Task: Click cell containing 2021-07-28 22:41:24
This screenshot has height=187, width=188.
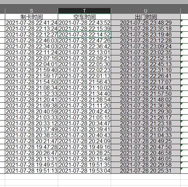Action: 31,23
